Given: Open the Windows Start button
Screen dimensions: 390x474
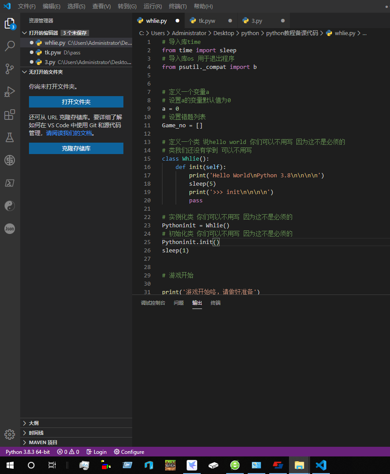Looking at the screenshot, I should 10,465.
